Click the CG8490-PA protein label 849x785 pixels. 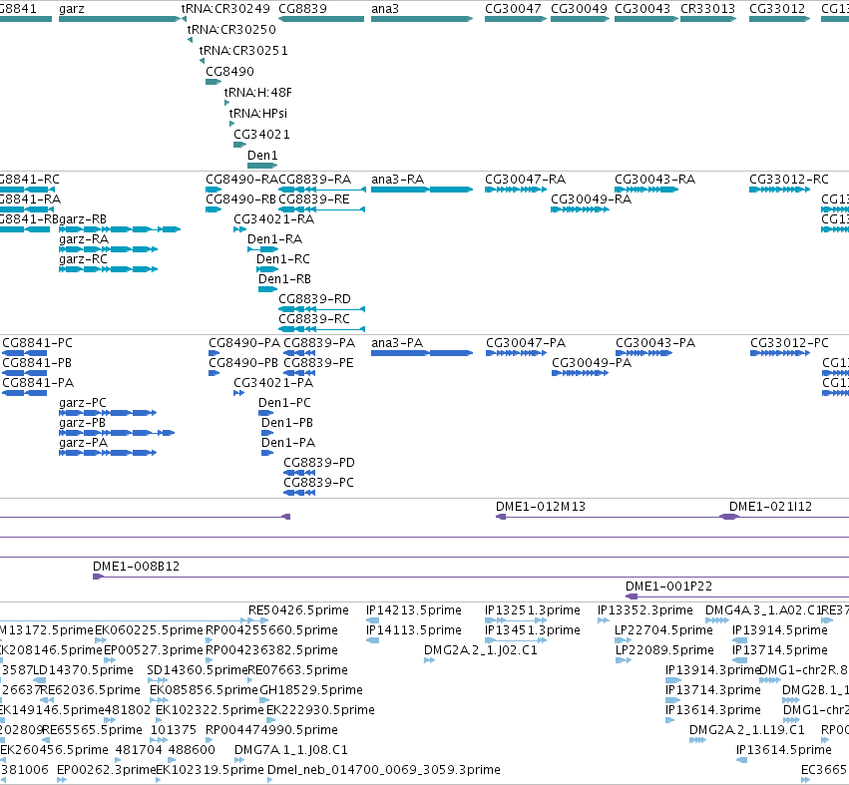244,343
